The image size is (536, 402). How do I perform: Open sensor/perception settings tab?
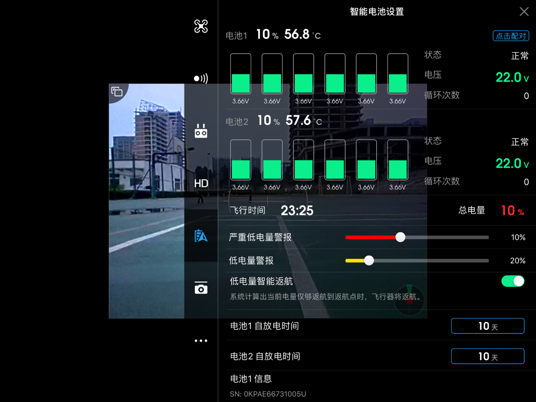201,78
